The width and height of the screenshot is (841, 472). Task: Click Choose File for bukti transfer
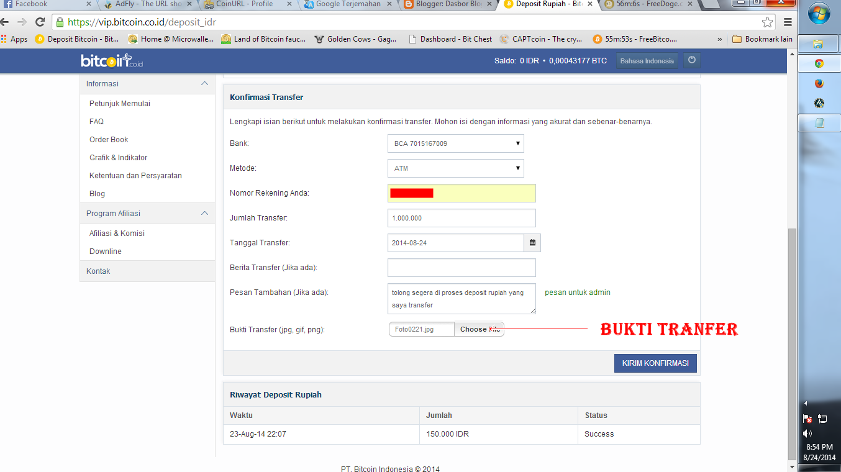[x=480, y=329]
